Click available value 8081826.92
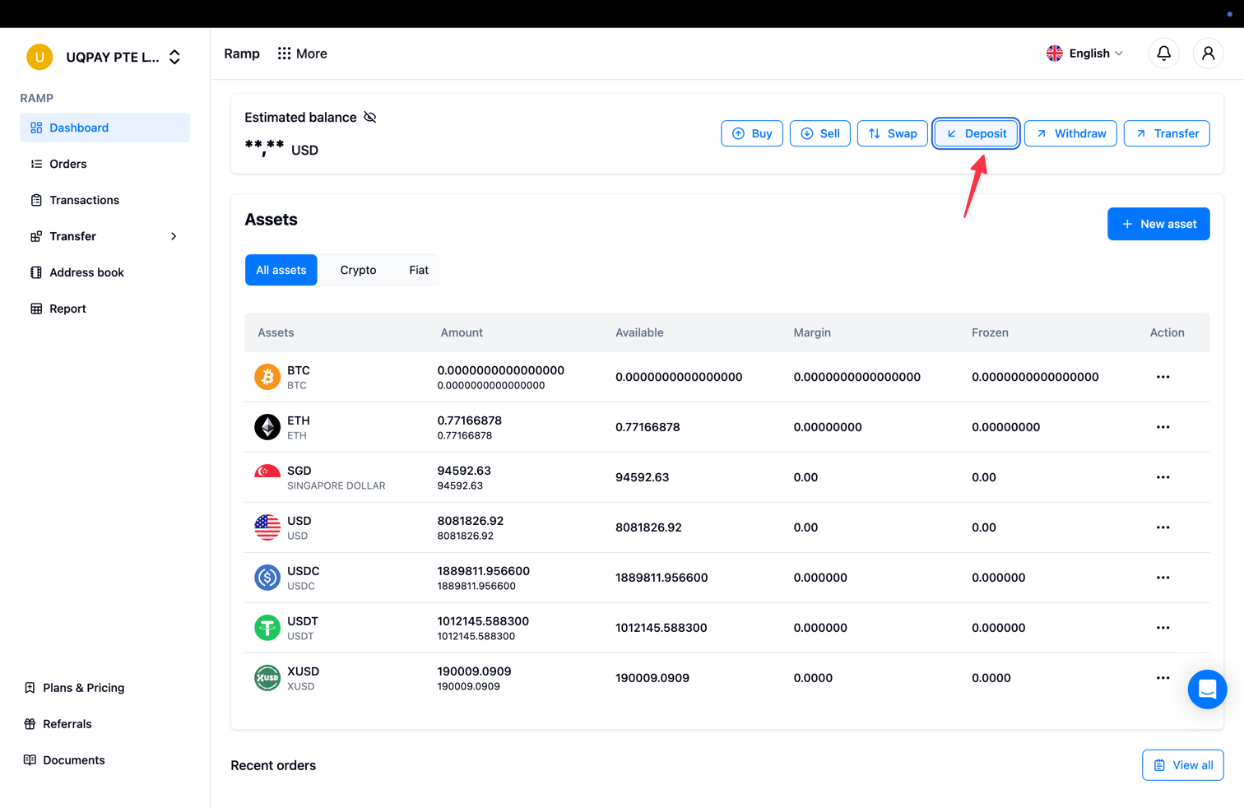 pyautogui.click(x=648, y=527)
